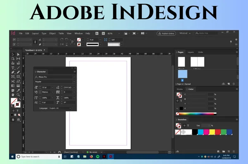Select the Rectangle Frame tool

13,77
